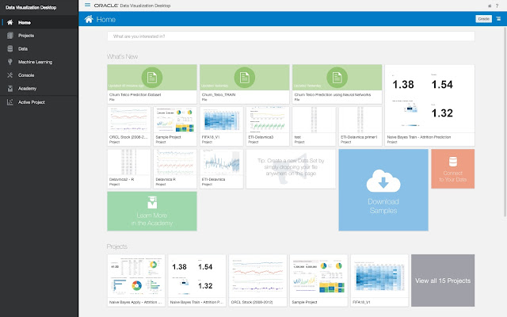
Task: Click the graduate icon on Academy tile
Action: [152, 203]
